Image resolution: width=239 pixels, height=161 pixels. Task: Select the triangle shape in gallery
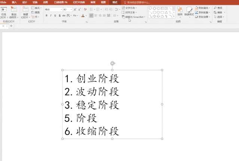point(166,12)
